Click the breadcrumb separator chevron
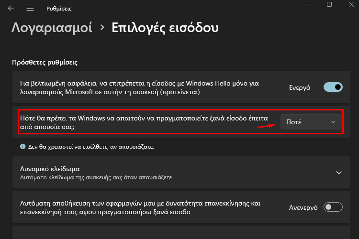 coord(102,27)
